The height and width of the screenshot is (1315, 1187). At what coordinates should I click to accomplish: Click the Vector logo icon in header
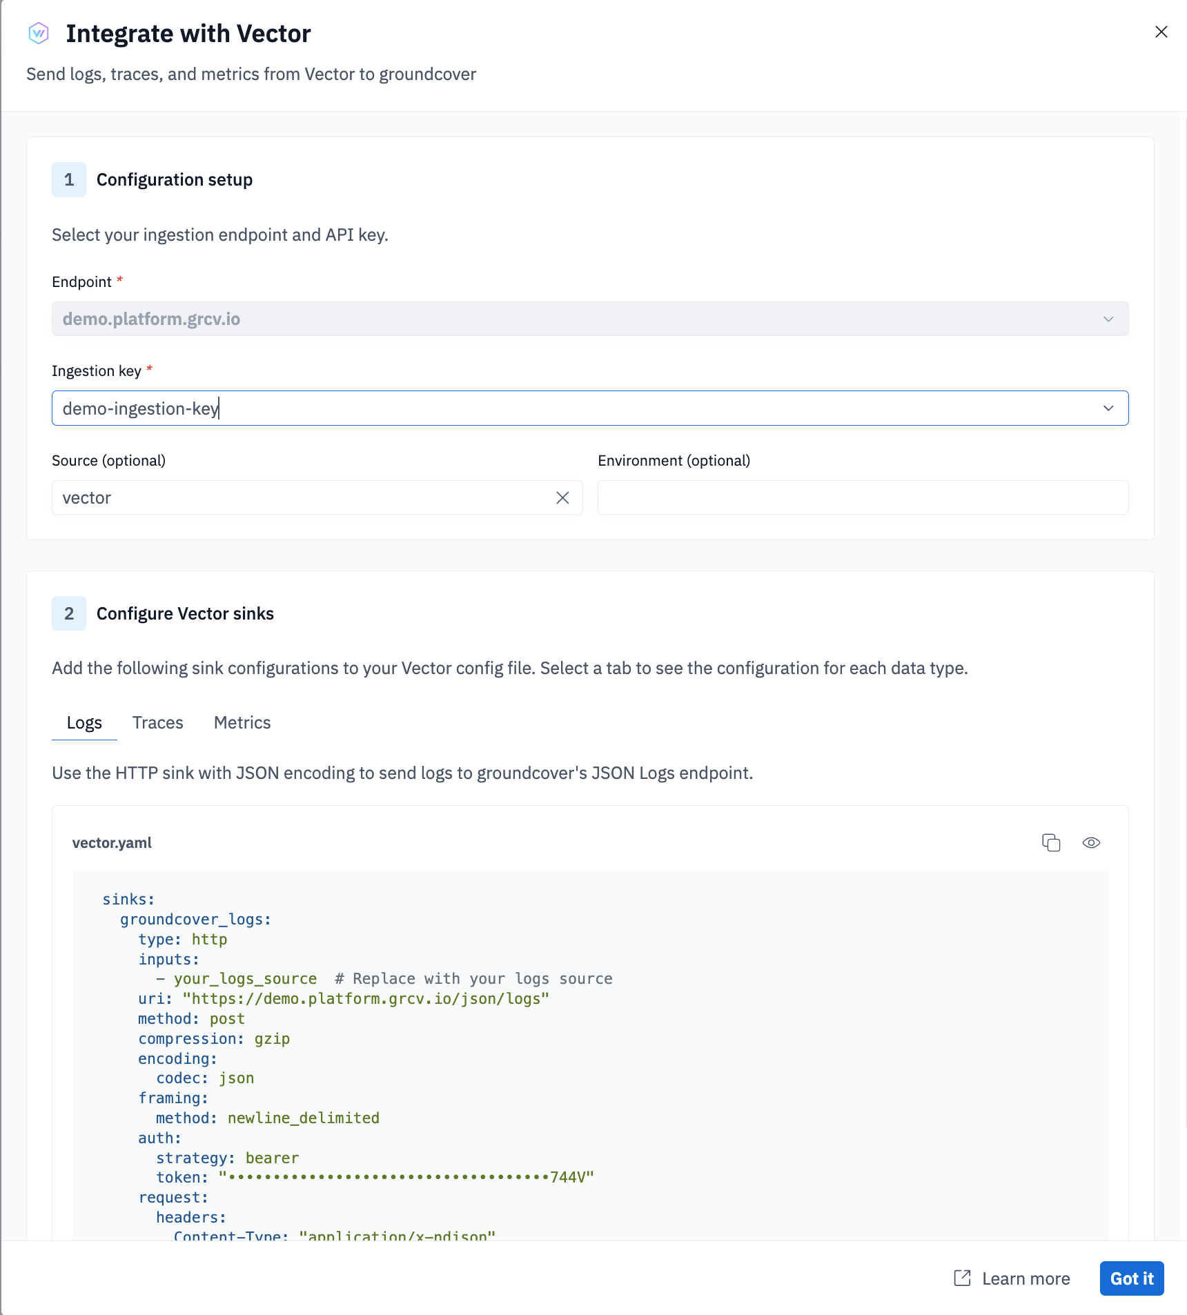point(39,33)
